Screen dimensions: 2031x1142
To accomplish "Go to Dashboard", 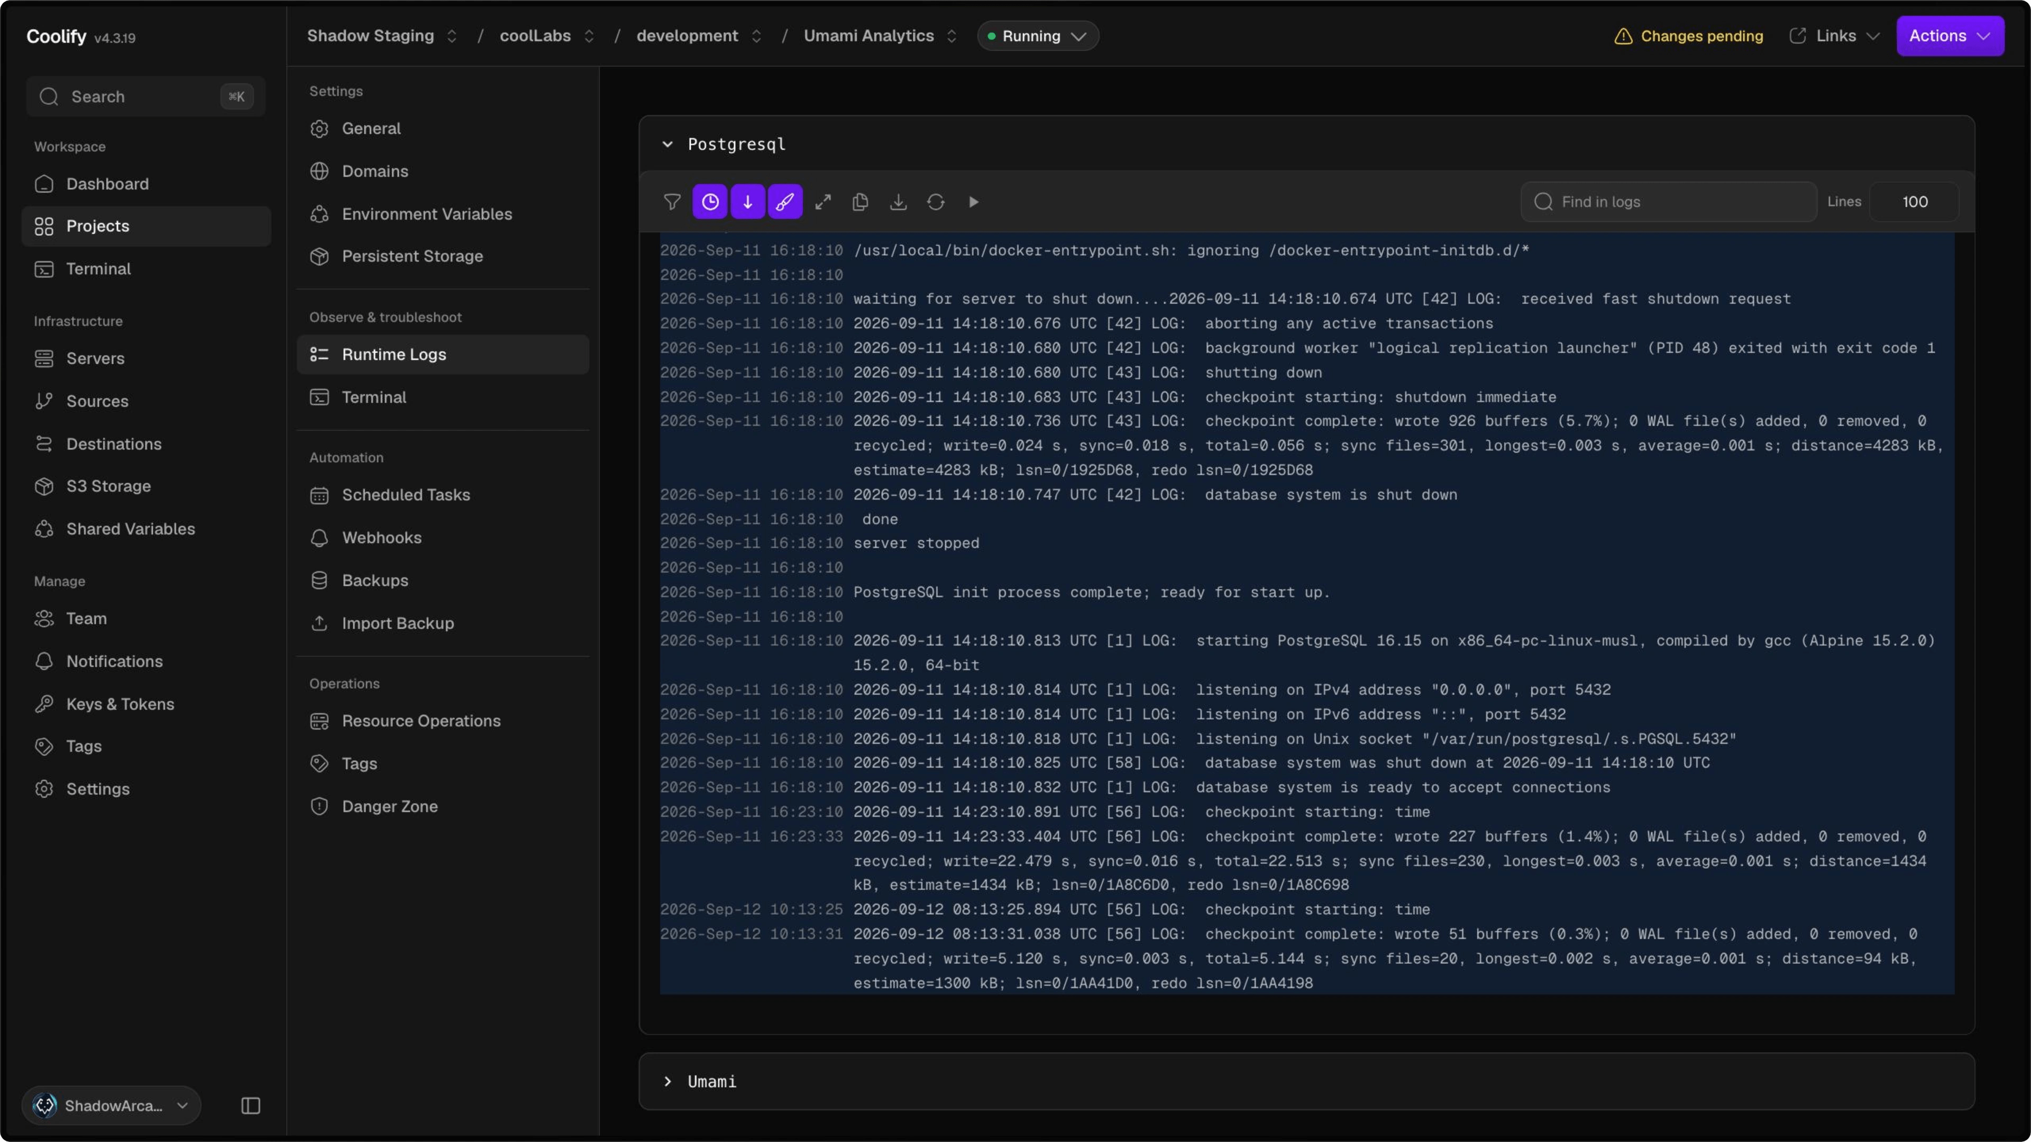I will (x=147, y=183).
